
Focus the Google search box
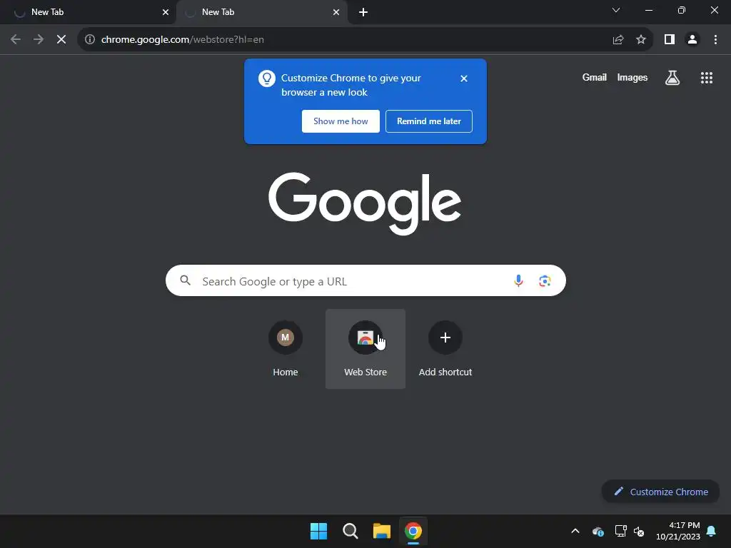(365, 280)
